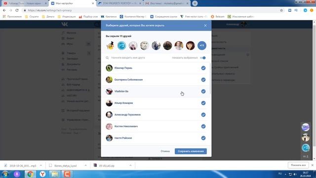
Task: Open the Сокращение ссылок bookmark
Action: [x=163, y=16]
